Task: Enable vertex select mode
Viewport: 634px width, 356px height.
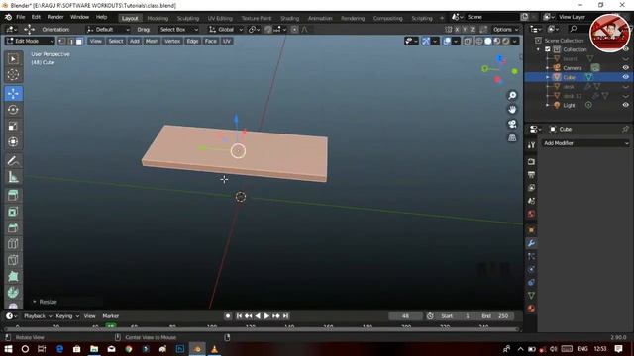Action: (x=61, y=41)
